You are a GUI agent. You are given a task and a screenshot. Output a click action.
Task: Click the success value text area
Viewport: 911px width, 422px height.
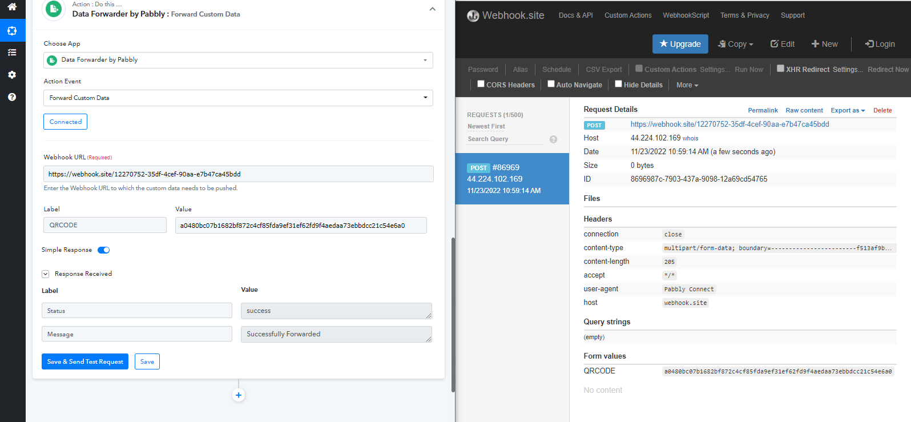336,311
